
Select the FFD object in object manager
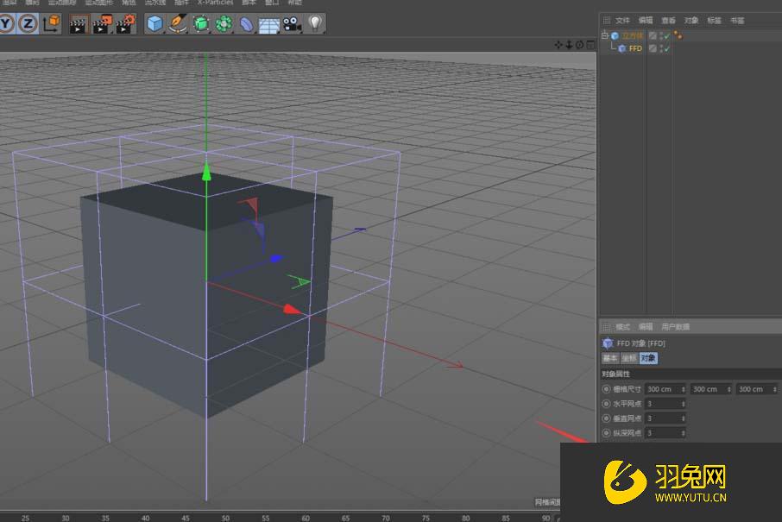point(634,48)
